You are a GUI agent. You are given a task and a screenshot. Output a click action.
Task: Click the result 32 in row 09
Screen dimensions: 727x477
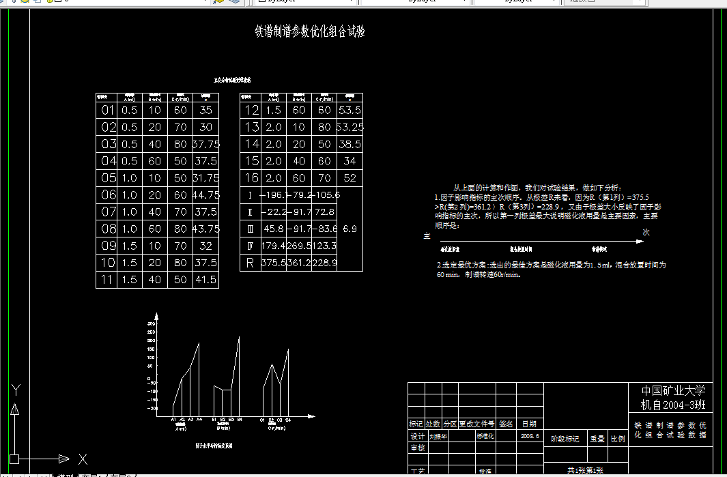pos(206,246)
